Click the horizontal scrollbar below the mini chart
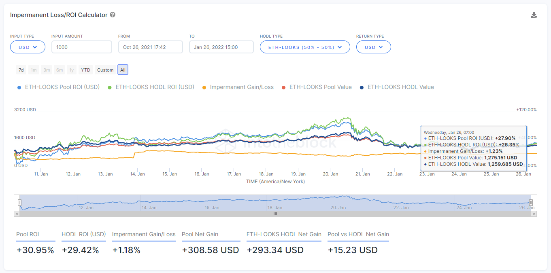 (275, 214)
